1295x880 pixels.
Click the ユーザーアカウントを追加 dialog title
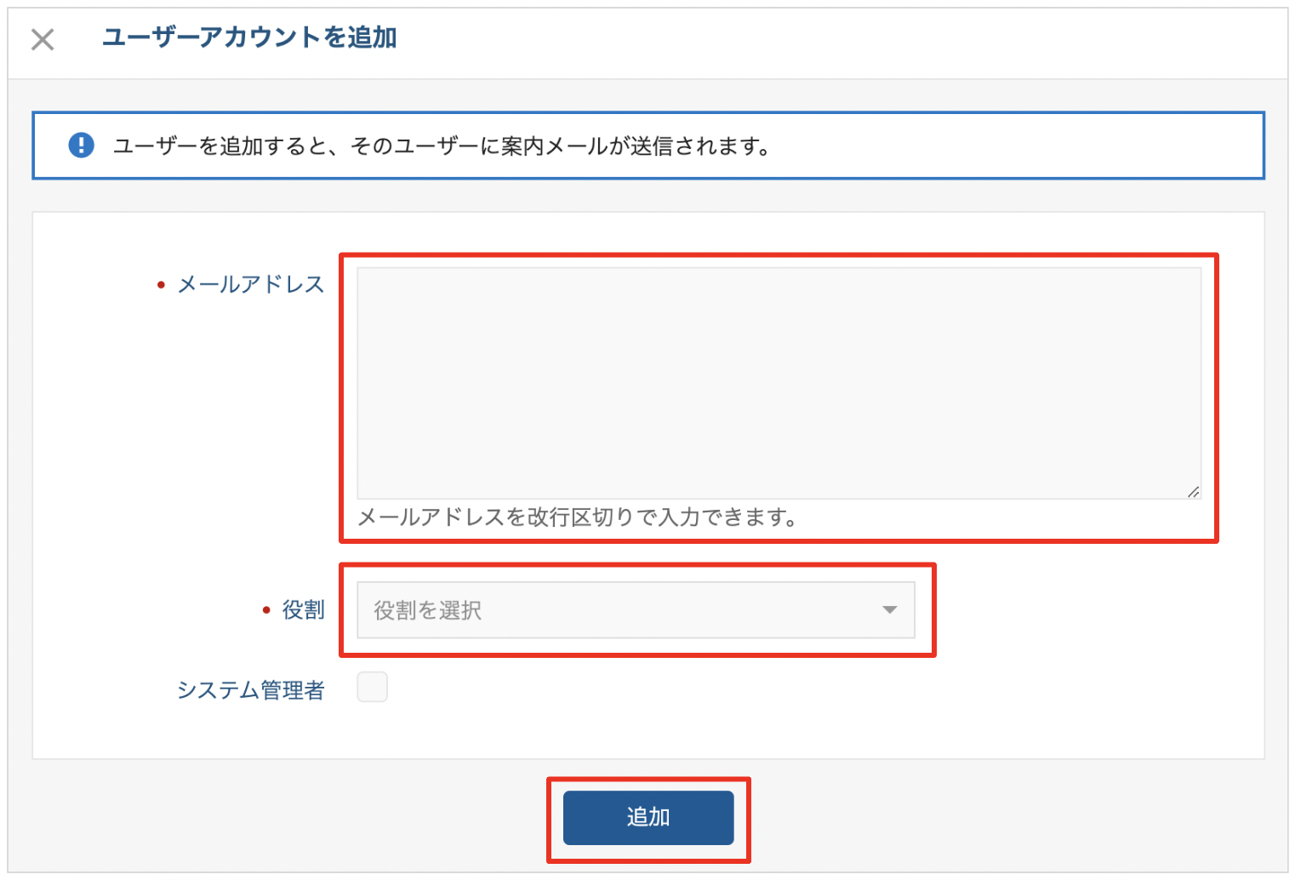(249, 37)
